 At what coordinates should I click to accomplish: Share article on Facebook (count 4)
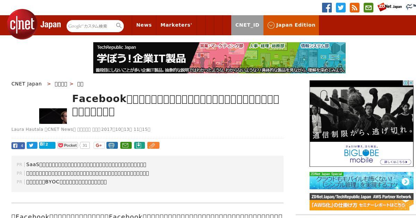(x=18, y=145)
